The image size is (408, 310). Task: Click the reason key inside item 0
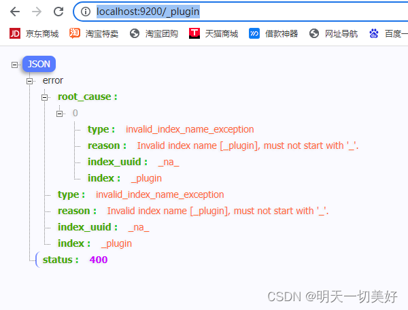click(107, 145)
